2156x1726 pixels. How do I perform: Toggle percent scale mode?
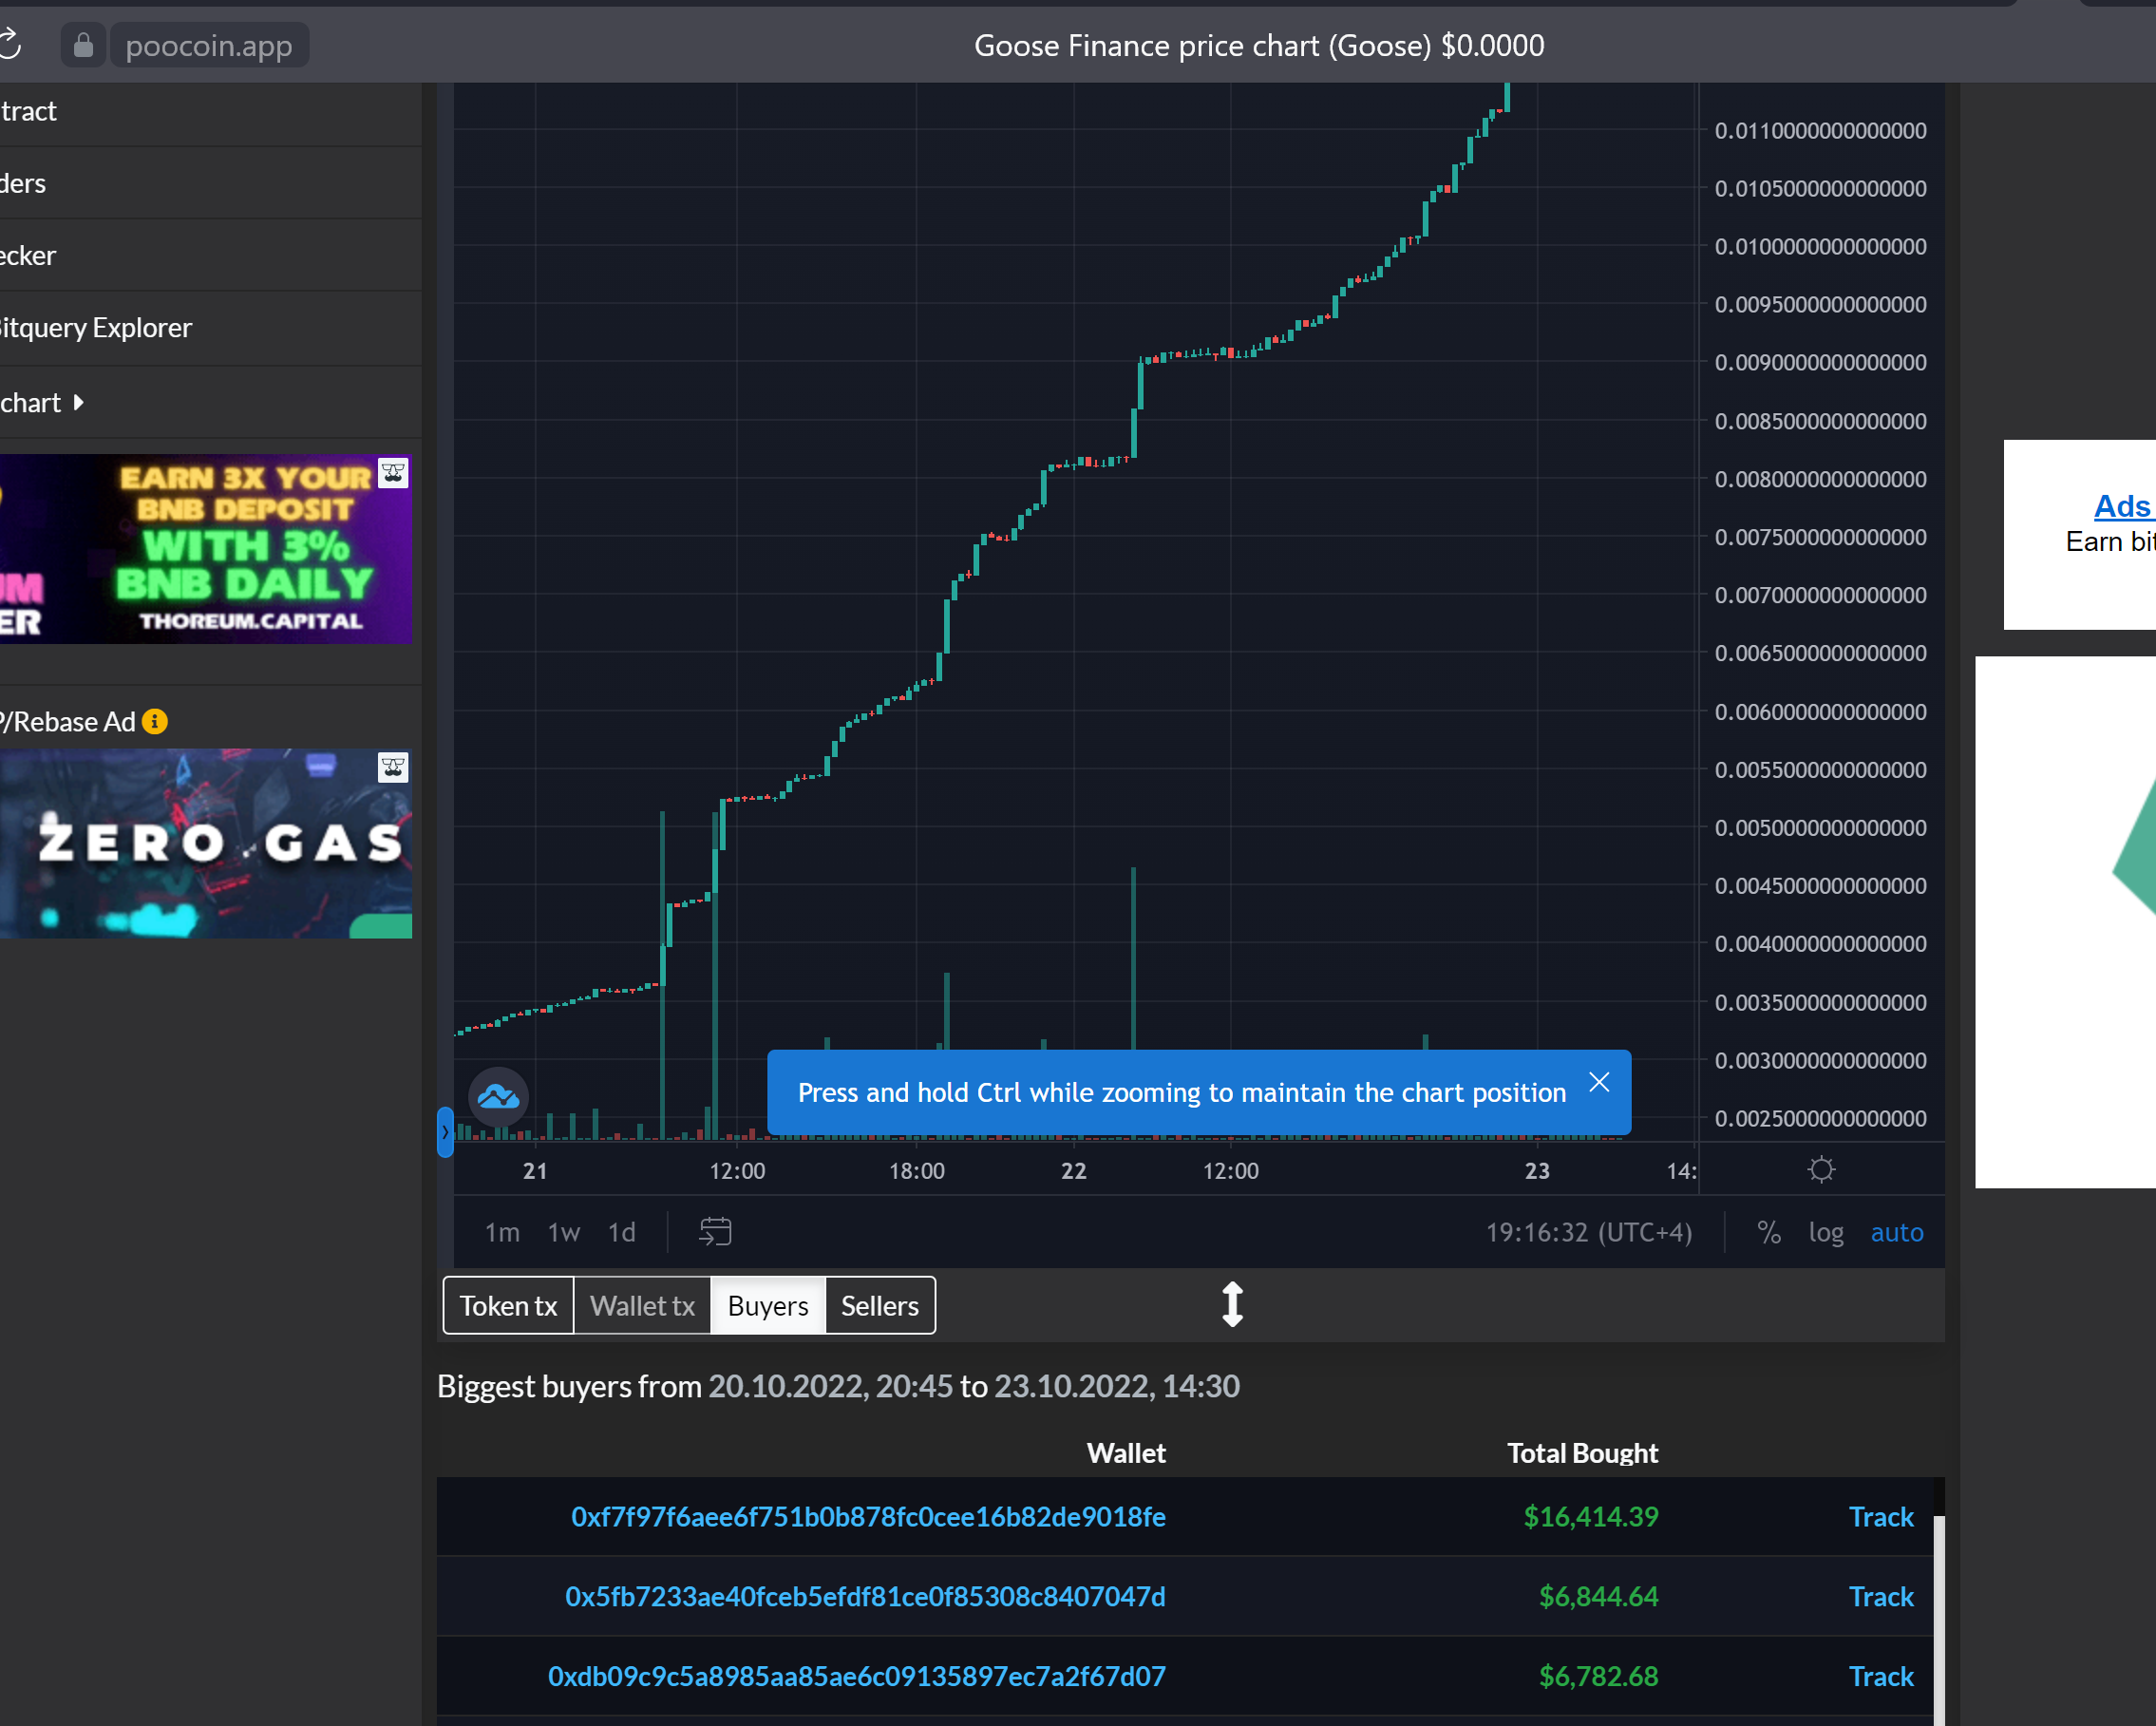point(1768,1232)
